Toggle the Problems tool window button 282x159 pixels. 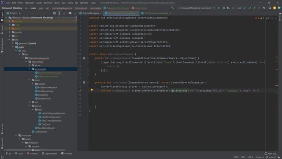tap(32, 154)
